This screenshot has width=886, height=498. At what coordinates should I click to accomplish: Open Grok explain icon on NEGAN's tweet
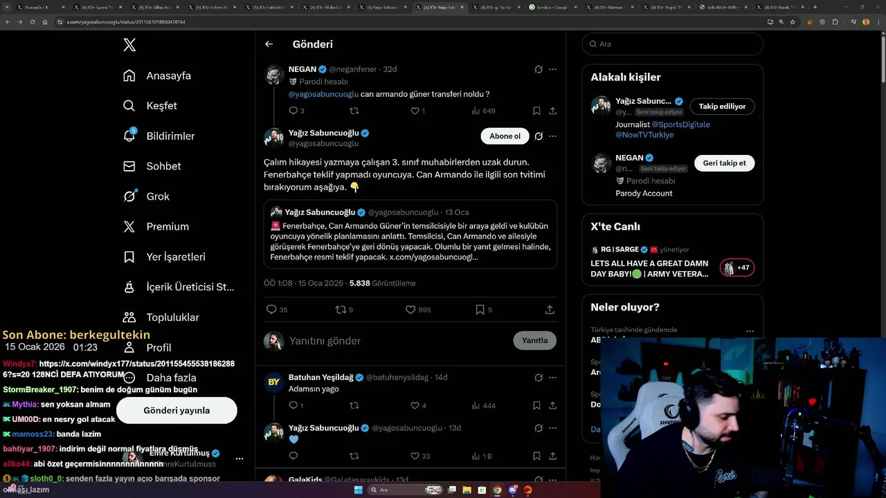coord(539,69)
